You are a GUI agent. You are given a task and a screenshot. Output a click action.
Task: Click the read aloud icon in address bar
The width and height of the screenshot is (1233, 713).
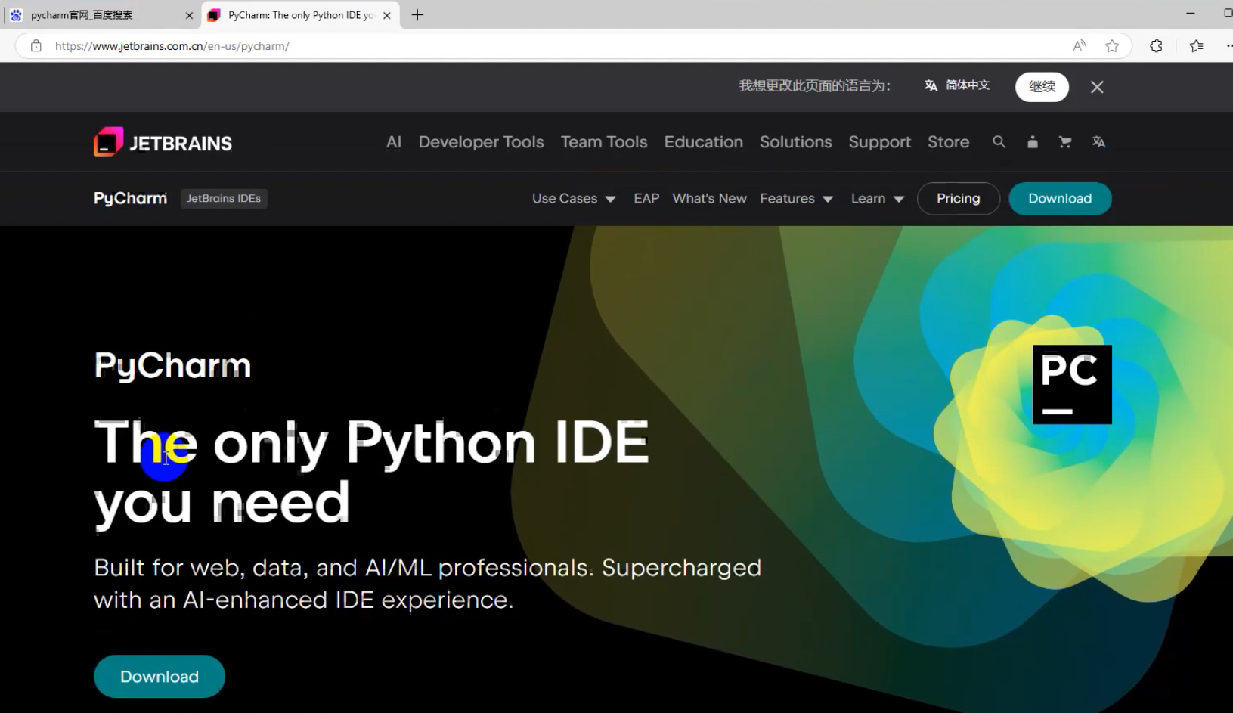click(x=1080, y=46)
